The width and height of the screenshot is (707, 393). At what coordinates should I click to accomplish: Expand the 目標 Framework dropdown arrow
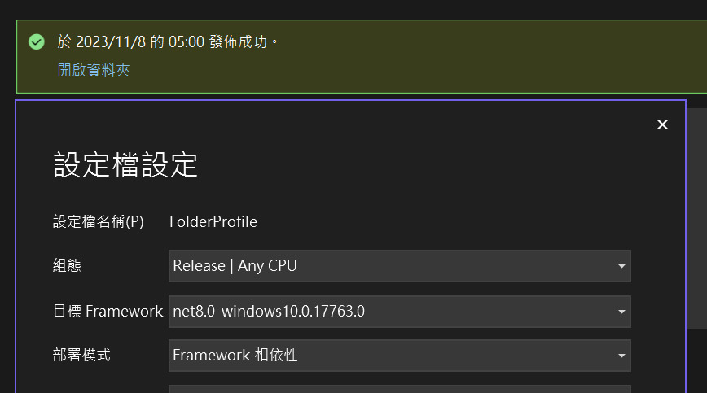pyautogui.click(x=621, y=312)
